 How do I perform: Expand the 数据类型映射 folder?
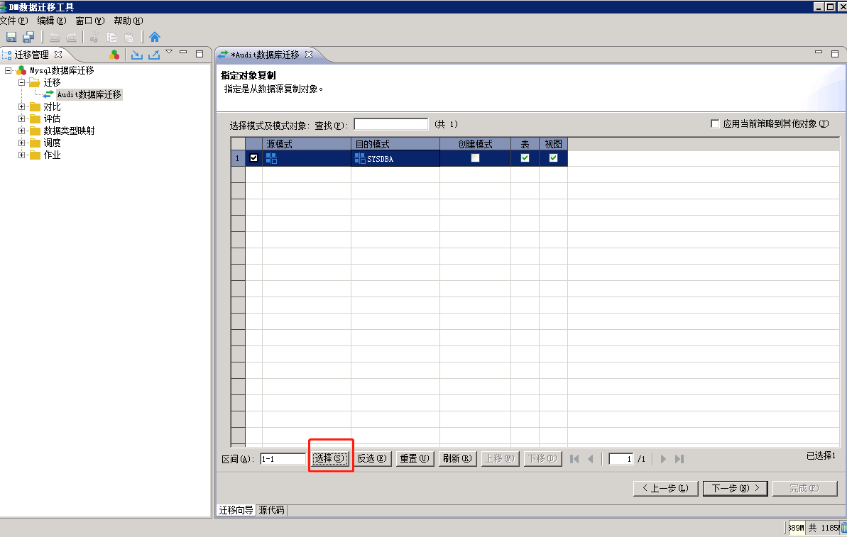pyautogui.click(x=22, y=131)
